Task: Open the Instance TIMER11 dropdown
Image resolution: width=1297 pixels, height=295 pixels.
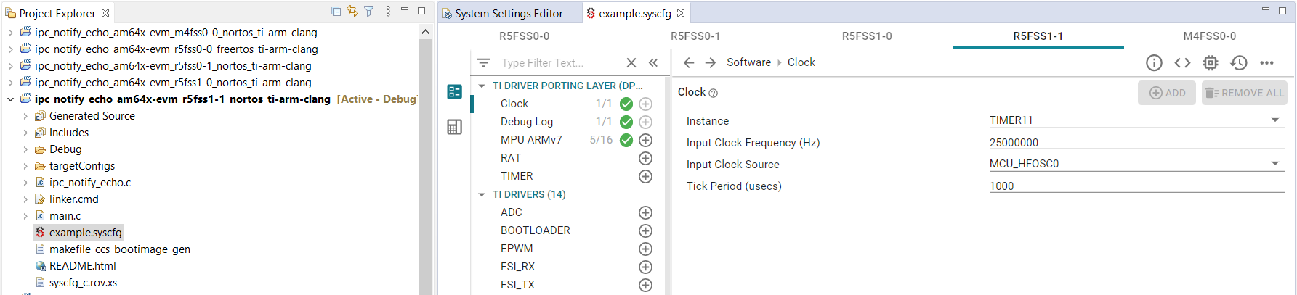Action: point(1275,120)
